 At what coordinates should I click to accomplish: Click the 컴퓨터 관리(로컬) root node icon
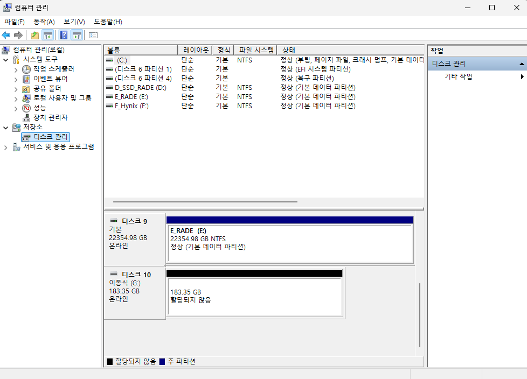click(x=6, y=50)
